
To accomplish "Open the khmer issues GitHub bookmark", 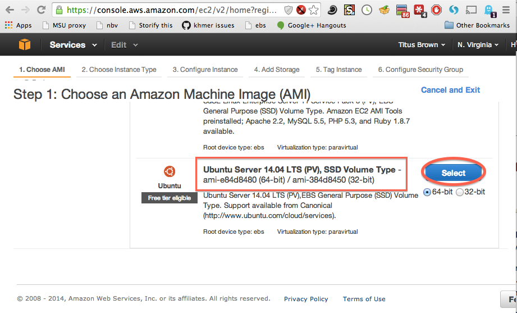I will click(x=208, y=25).
